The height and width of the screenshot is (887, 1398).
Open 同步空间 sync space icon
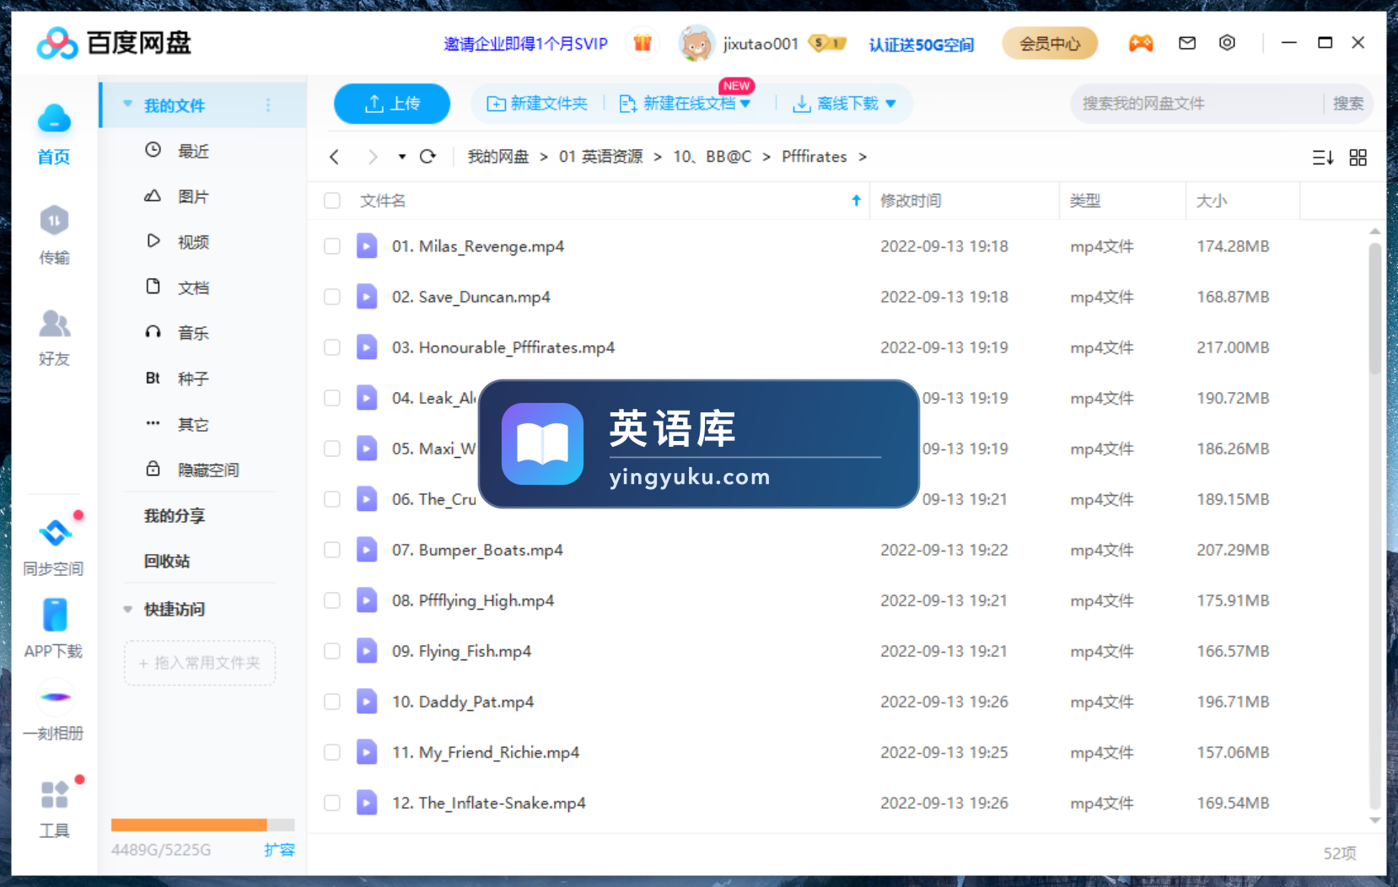point(55,533)
